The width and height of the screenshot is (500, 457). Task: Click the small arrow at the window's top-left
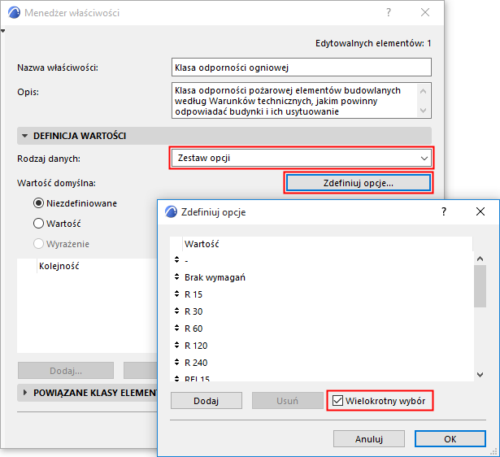coord(3,31)
